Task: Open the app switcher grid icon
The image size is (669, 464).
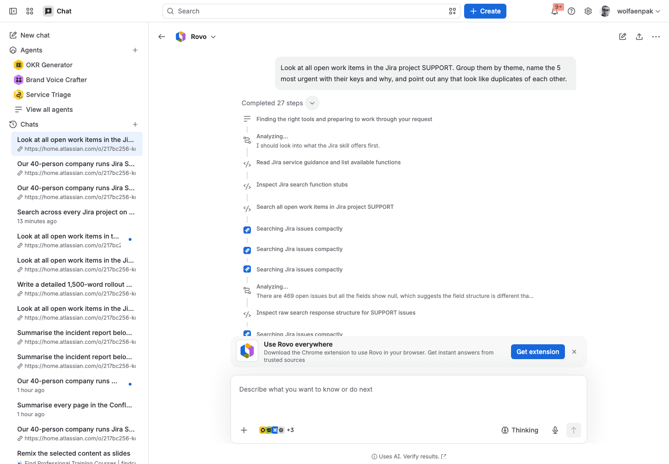Action: (x=30, y=11)
